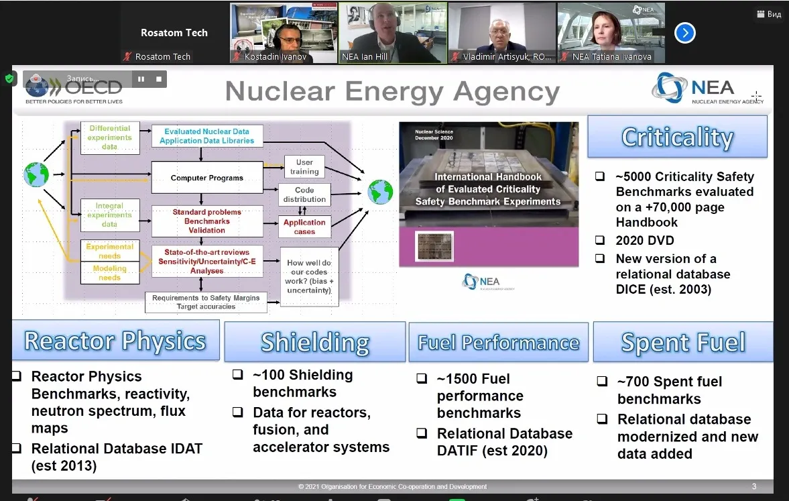Viewport: 789px width, 501px height.
Task: Click small NEA logo below handbook cover
Action: click(487, 282)
